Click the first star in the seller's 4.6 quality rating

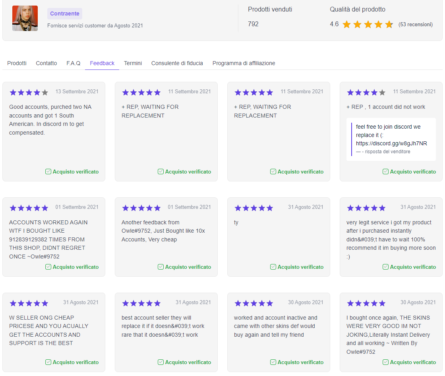point(346,24)
